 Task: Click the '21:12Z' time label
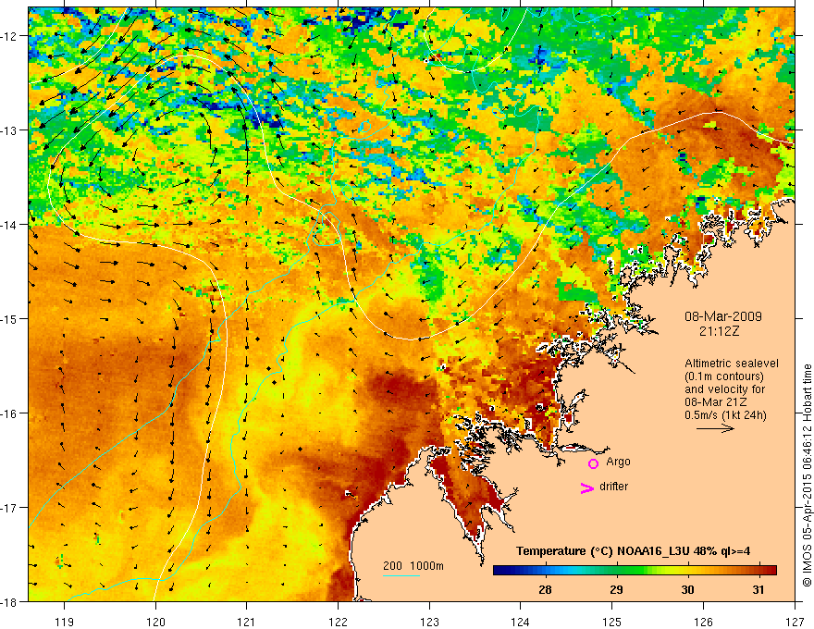coord(719,330)
